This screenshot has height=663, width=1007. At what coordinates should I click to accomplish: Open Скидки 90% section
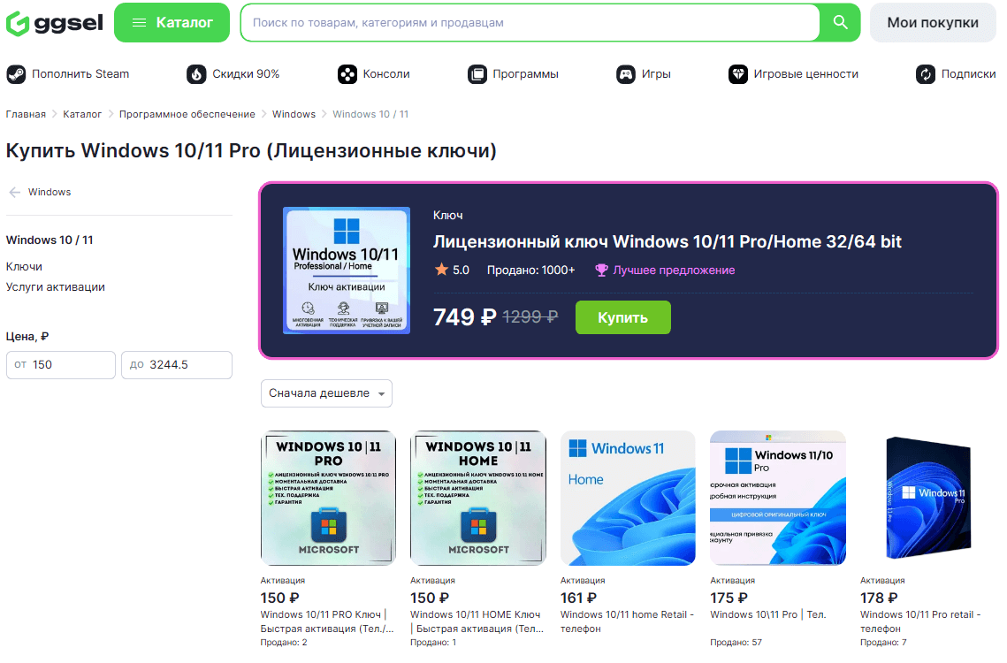pos(233,74)
